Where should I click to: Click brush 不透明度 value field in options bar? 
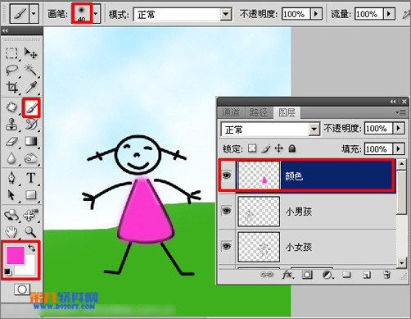296,14
